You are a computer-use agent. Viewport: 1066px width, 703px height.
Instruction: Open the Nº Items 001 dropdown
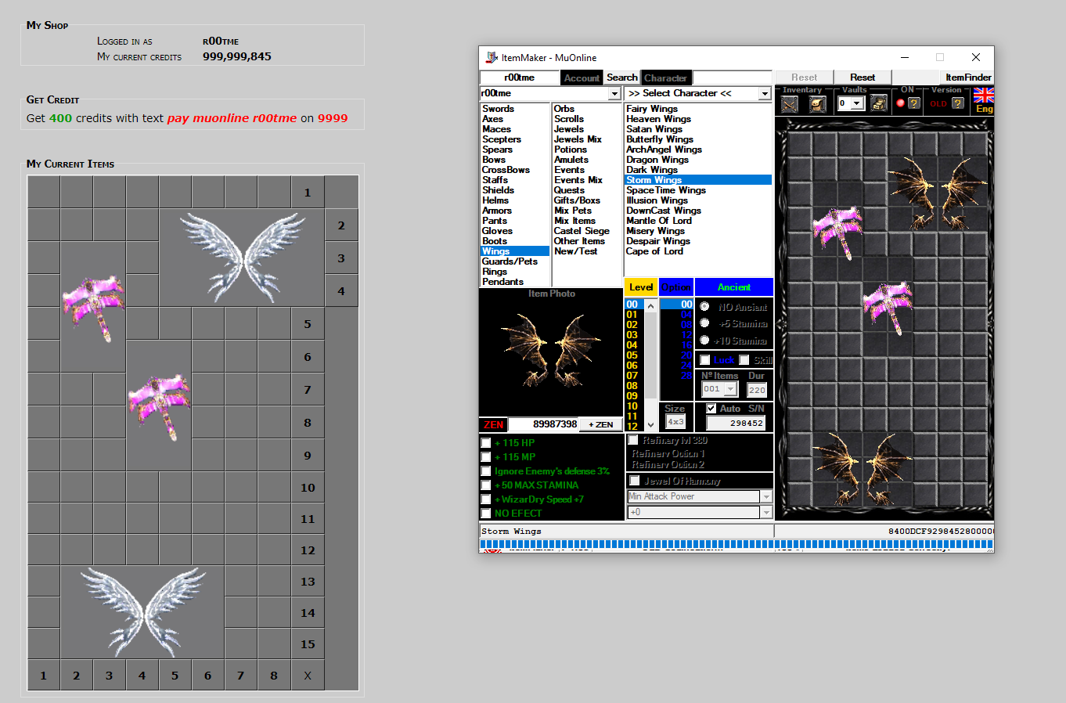tap(730, 389)
